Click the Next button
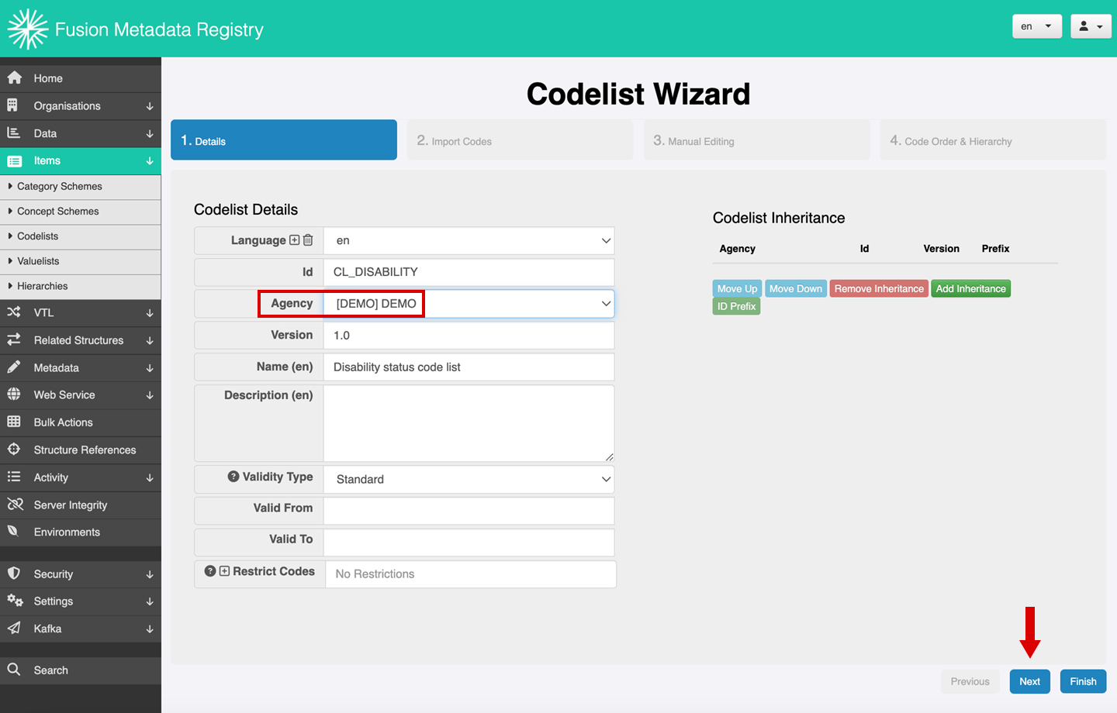Viewport: 1117px width, 713px height. (x=1029, y=682)
